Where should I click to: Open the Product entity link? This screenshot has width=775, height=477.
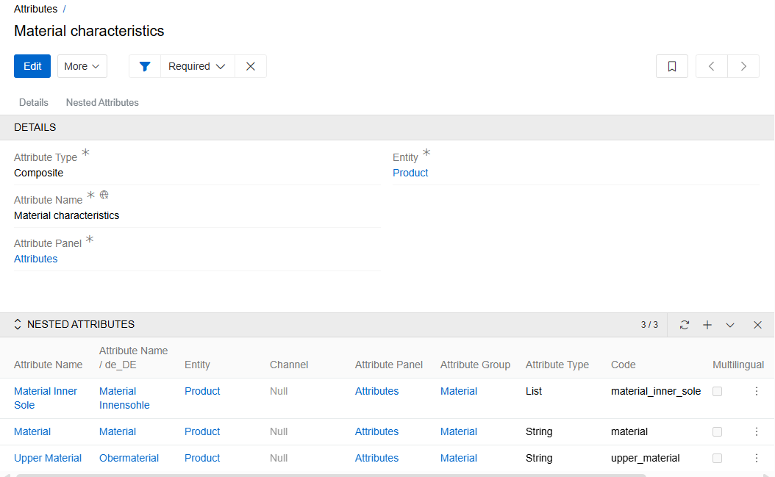[410, 172]
